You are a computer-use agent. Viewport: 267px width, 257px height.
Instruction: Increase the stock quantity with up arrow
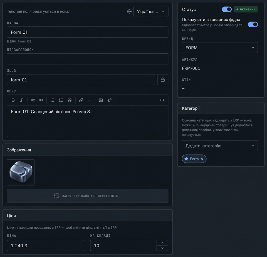(x=162, y=243)
